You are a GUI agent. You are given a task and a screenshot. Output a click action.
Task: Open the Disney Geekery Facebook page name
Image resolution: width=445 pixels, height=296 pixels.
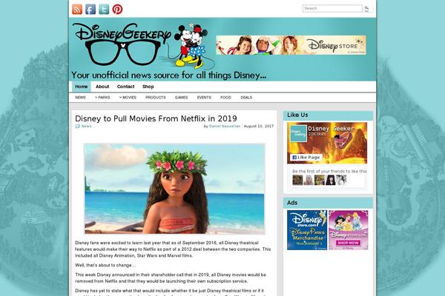331,129
